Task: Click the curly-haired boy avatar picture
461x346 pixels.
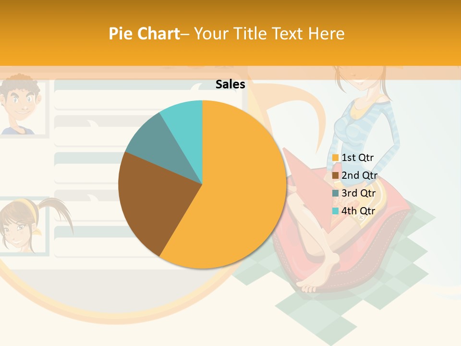Action: (x=20, y=106)
